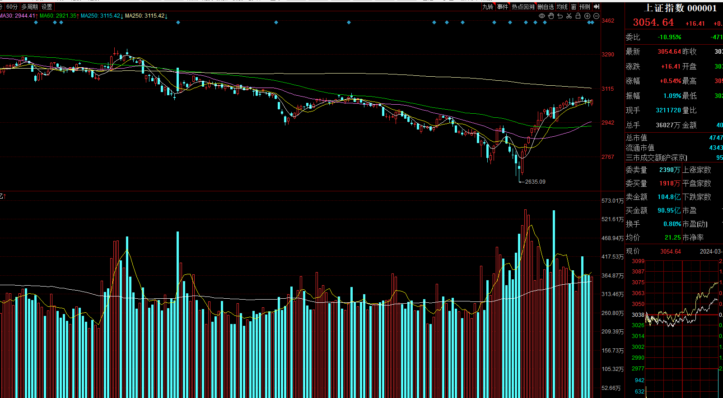Image resolution: width=723 pixels, height=398 pixels.
Task: Click the 现价 3054.64 row value
Action: (x=671, y=251)
